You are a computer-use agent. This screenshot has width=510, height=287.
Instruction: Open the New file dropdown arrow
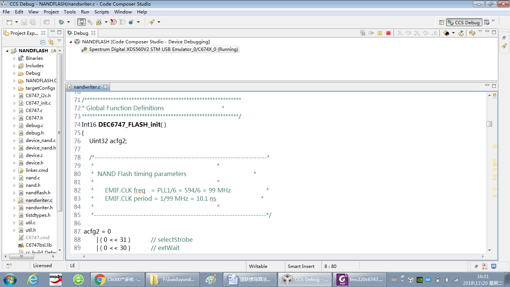16,22
